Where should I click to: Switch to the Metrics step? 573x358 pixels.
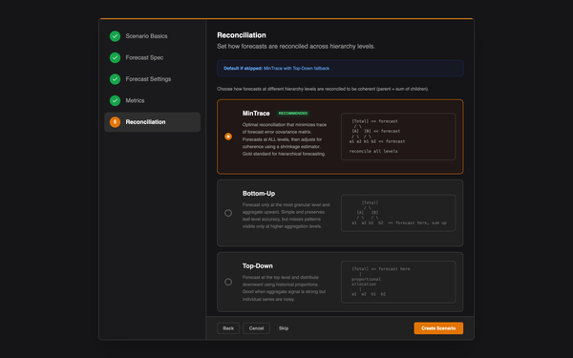[x=152, y=100]
